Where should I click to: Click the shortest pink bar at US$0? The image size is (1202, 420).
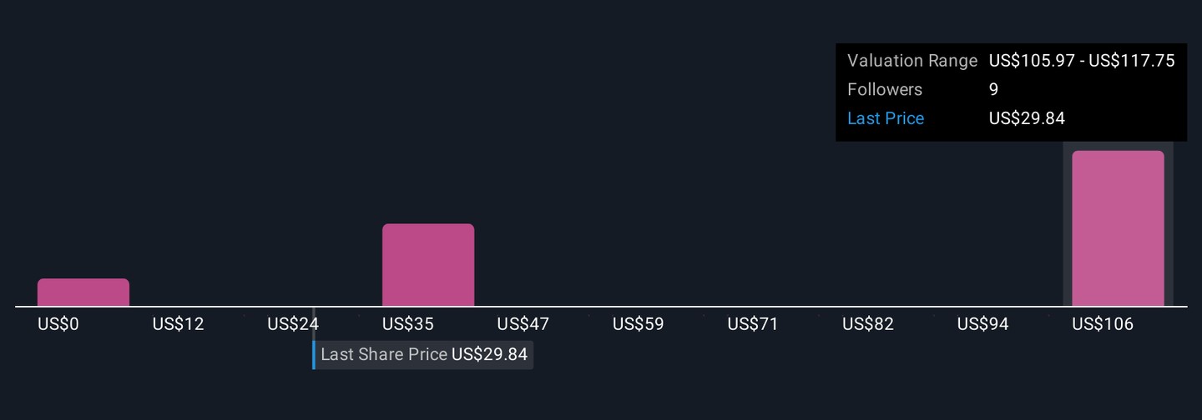(x=83, y=292)
